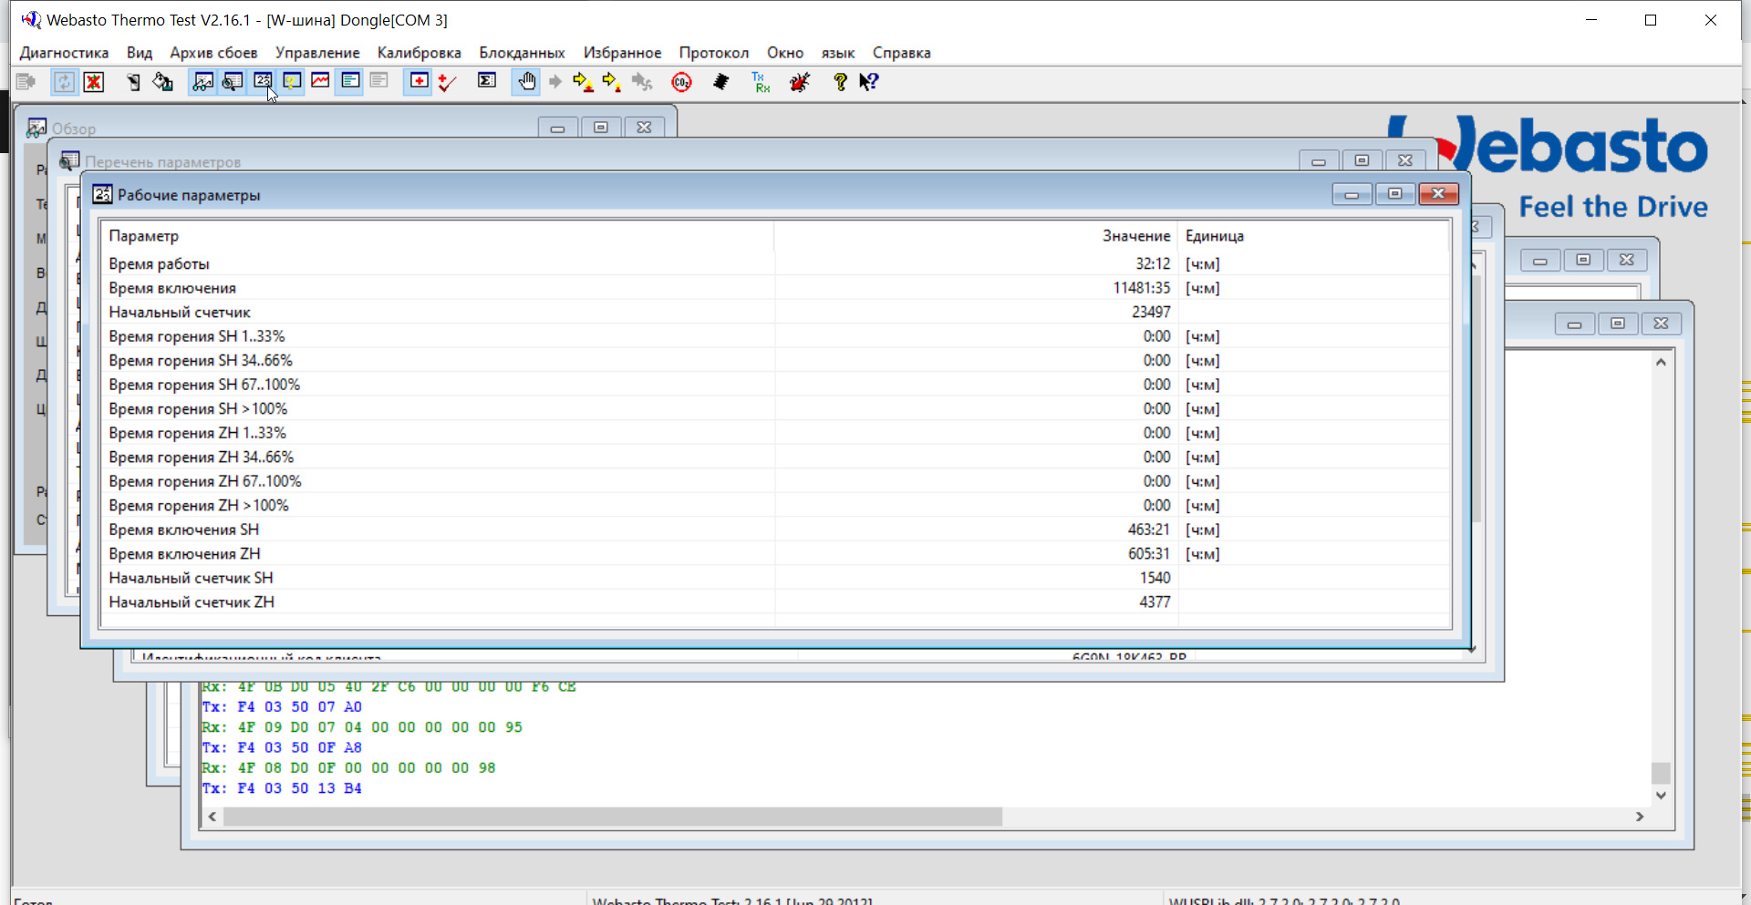Open the Окно menu
The width and height of the screenshot is (1751, 905).
tap(785, 53)
